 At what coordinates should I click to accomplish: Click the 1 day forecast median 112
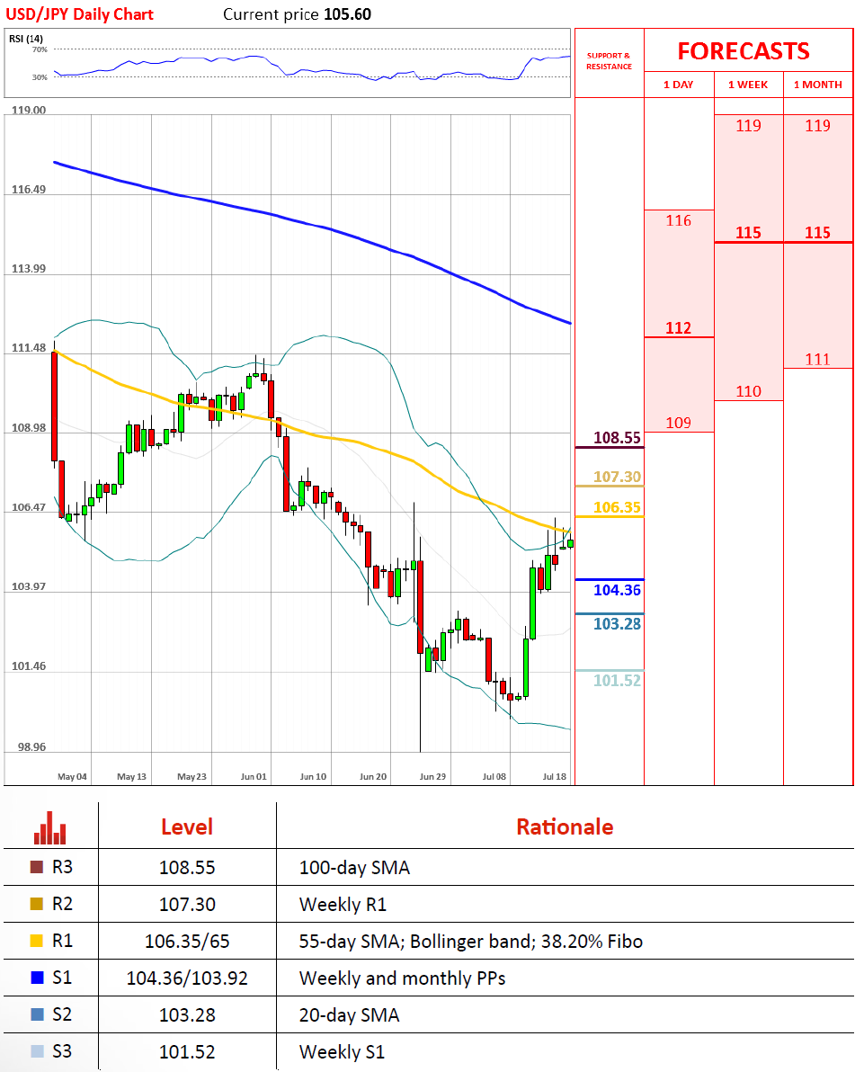[x=678, y=328]
